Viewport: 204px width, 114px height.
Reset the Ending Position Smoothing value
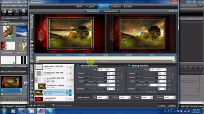pos(170,89)
